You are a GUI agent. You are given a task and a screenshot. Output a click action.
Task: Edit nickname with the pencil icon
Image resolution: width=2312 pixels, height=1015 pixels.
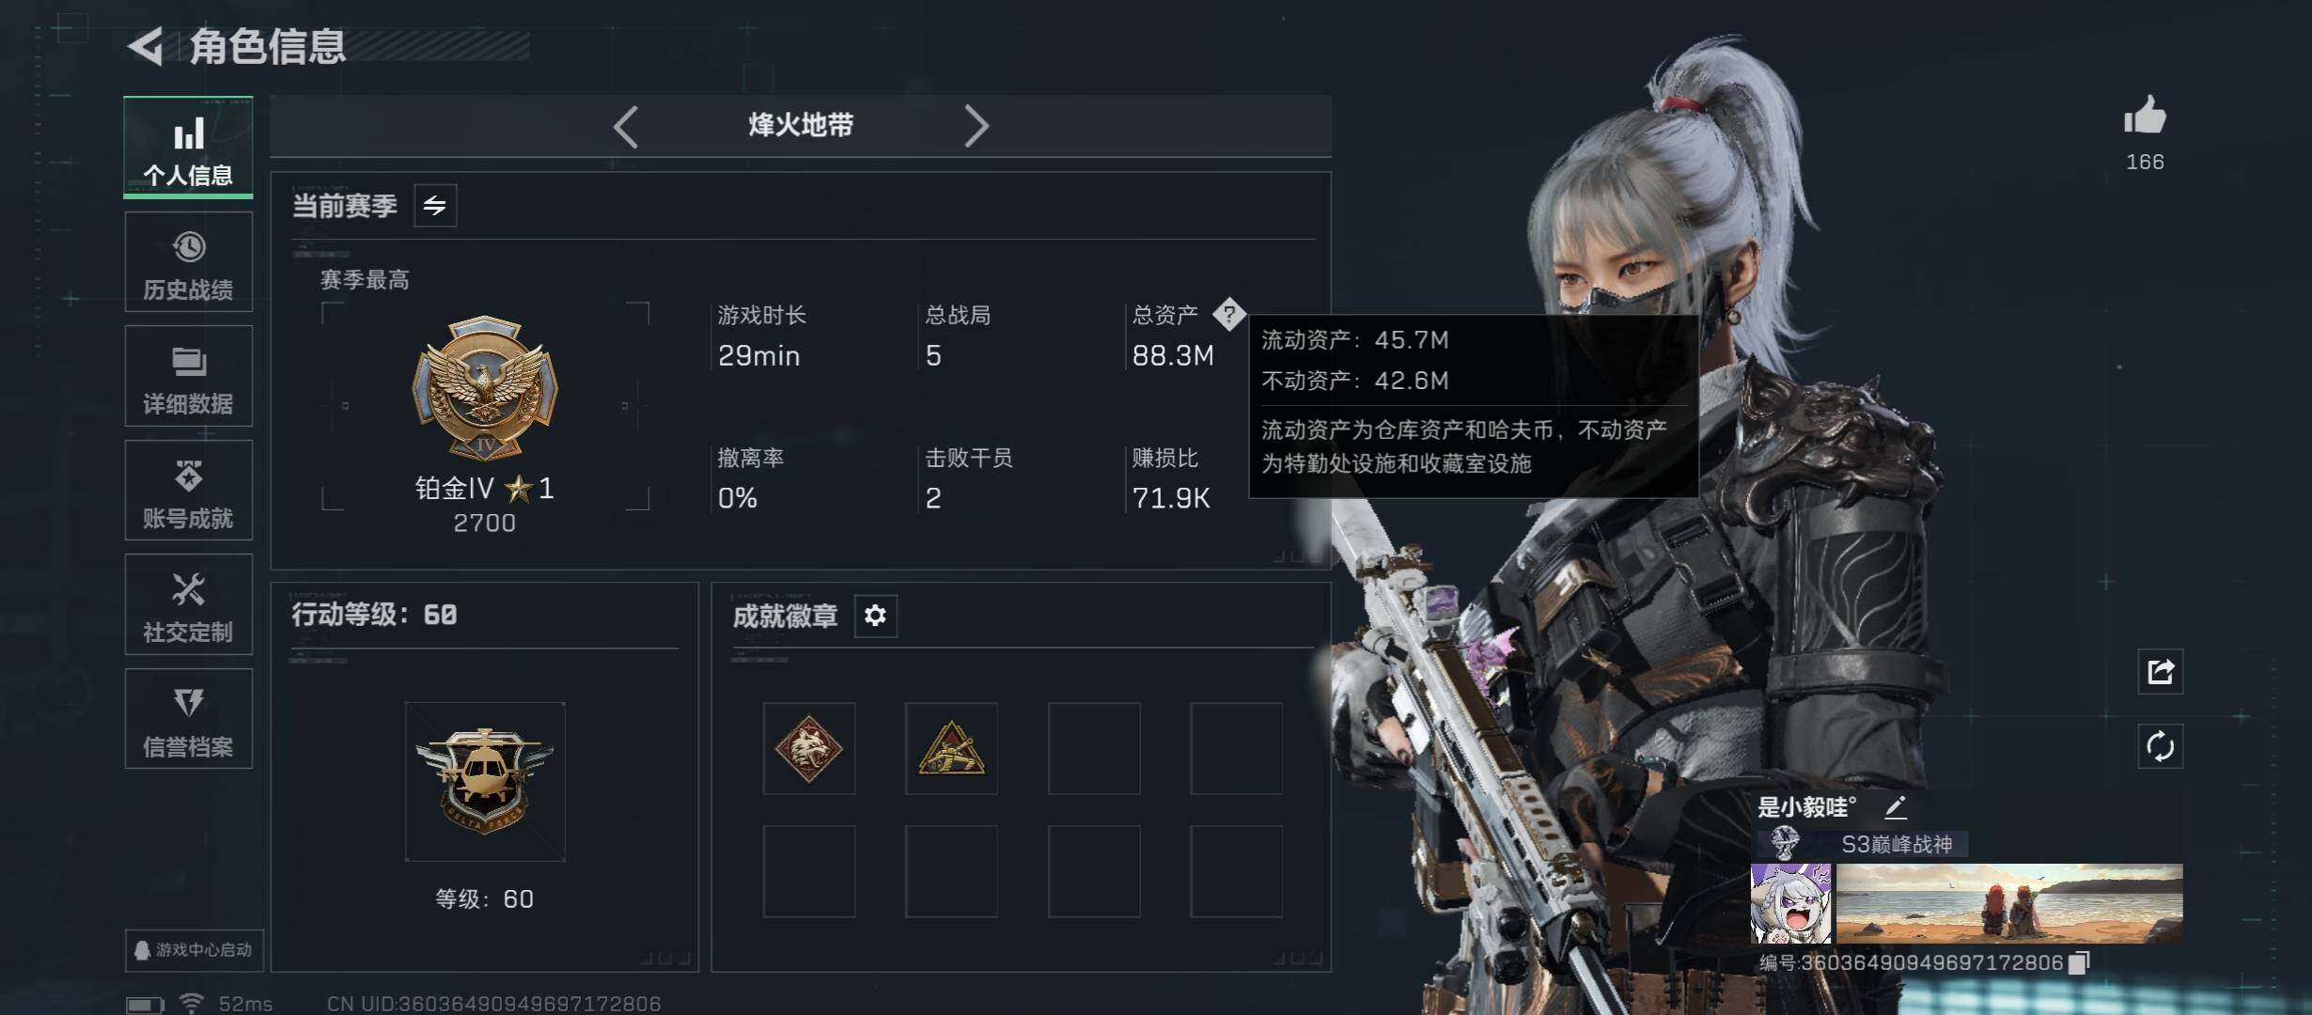click(1896, 806)
